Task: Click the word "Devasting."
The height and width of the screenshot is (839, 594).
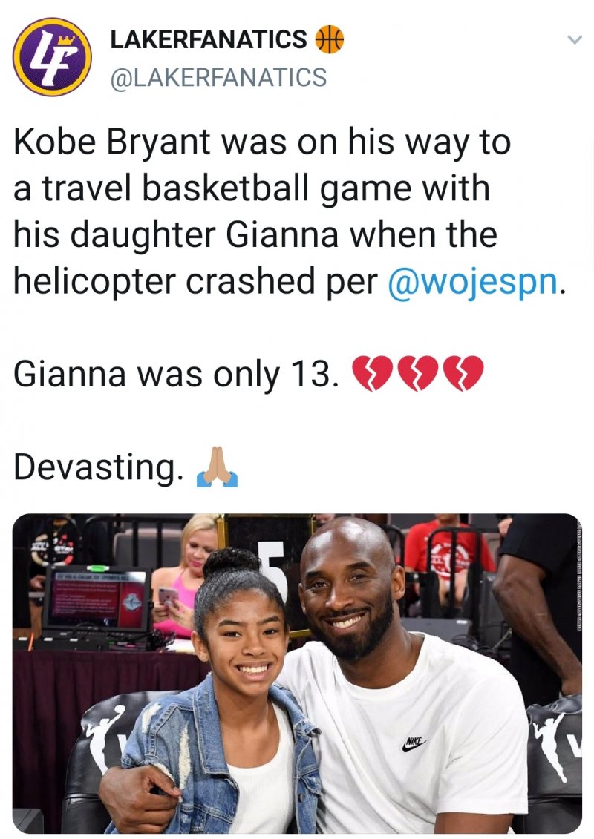Action: click(97, 467)
